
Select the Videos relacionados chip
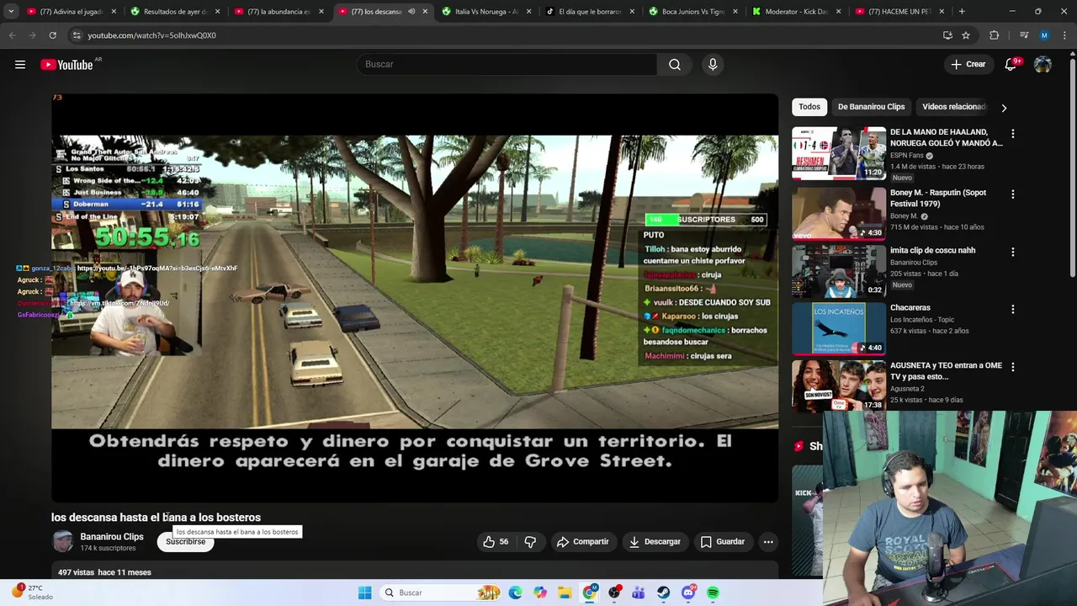[x=952, y=107]
